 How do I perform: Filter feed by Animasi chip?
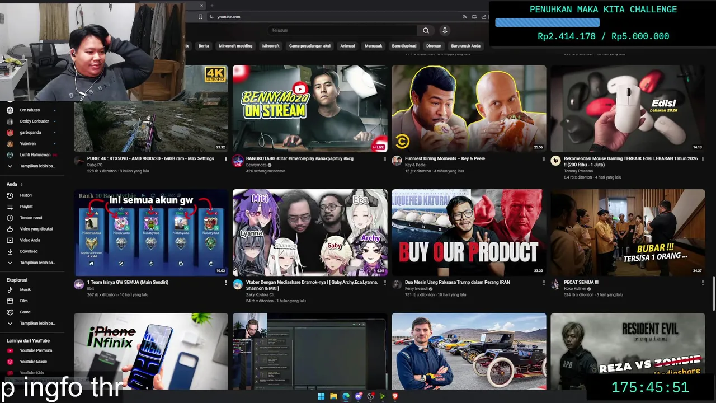tap(347, 46)
